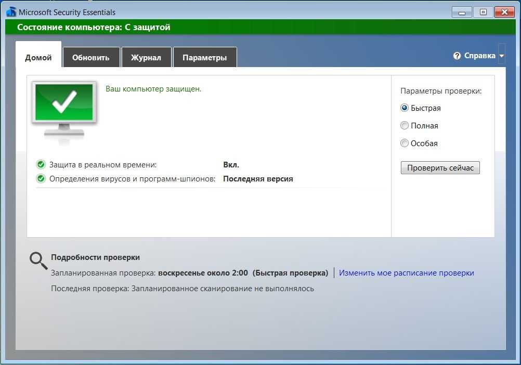Click green checkmark beside Определения вирусов
521x365 pixels.
click(x=41, y=179)
